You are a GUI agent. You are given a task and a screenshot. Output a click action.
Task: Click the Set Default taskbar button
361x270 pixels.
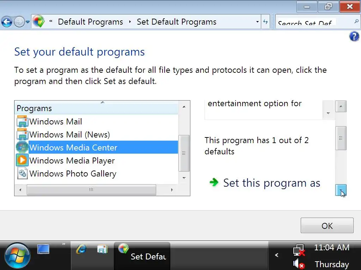pyautogui.click(x=142, y=256)
